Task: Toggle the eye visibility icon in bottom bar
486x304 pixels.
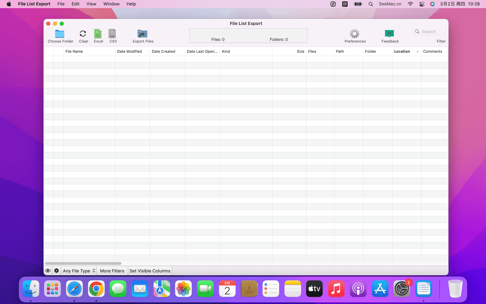Action: pyautogui.click(x=48, y=271)
